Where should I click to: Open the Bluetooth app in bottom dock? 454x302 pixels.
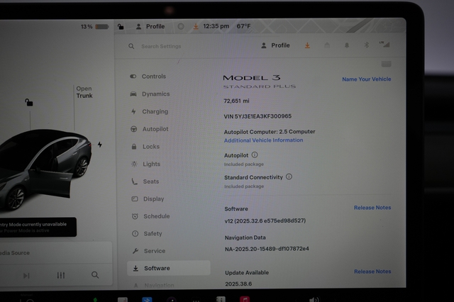(x=147, y=299)
